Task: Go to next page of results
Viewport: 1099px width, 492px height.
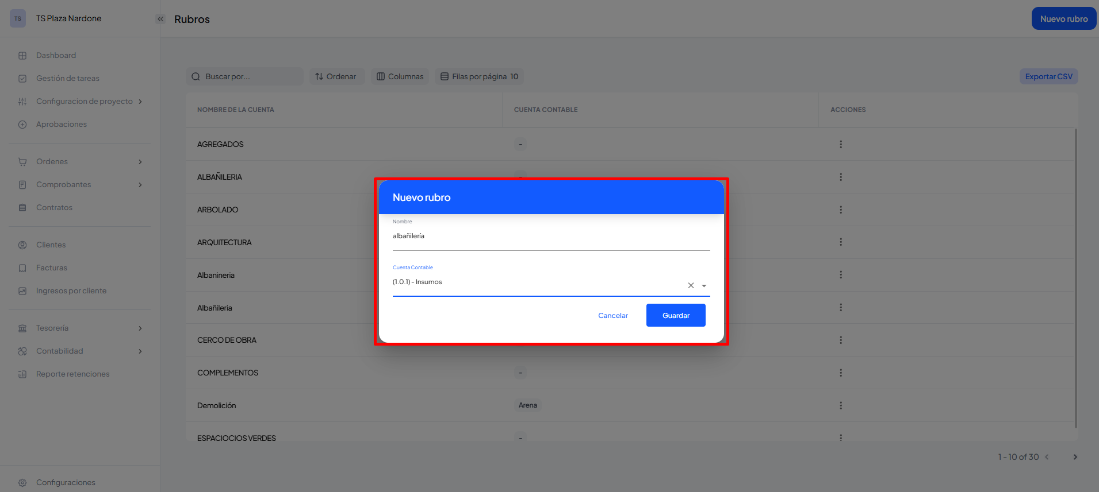Action: (x=1075, y=457)
